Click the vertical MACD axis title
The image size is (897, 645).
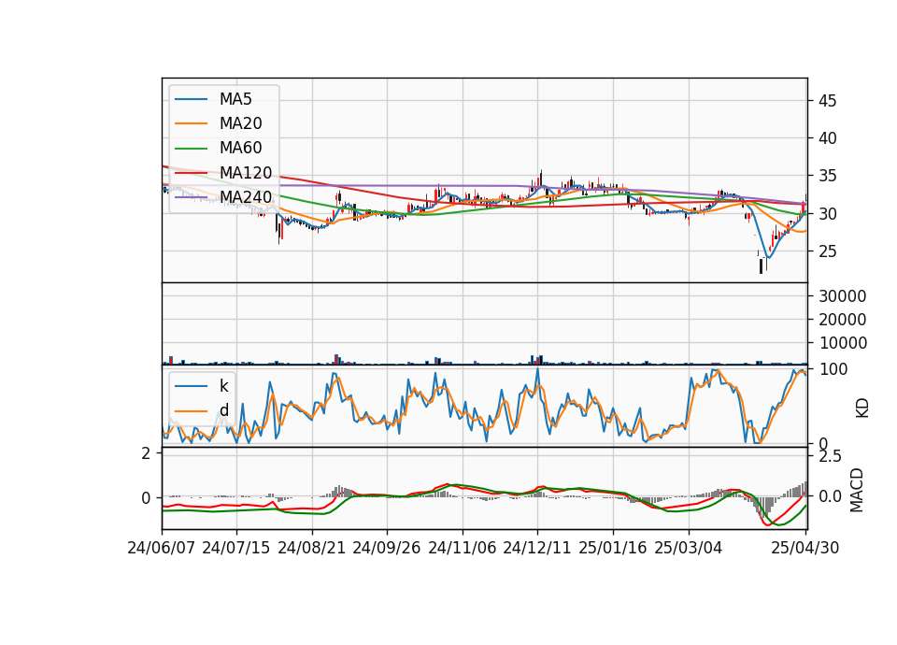[x=857, y=490]
